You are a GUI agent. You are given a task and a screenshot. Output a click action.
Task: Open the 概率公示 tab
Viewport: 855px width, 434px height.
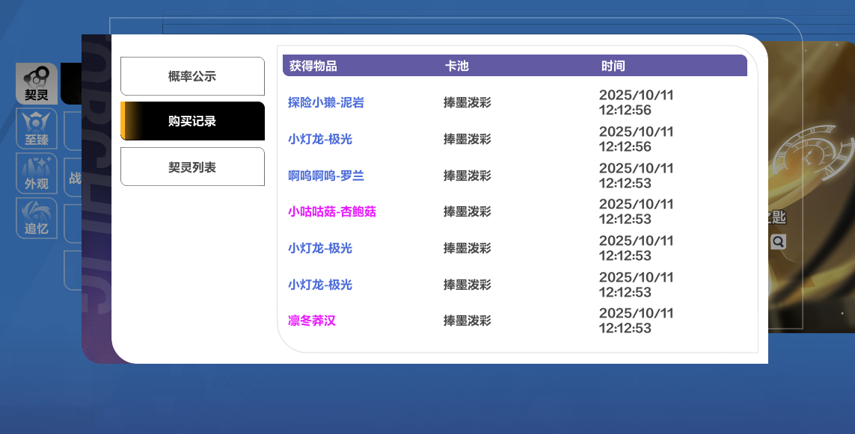click(192, 76)
